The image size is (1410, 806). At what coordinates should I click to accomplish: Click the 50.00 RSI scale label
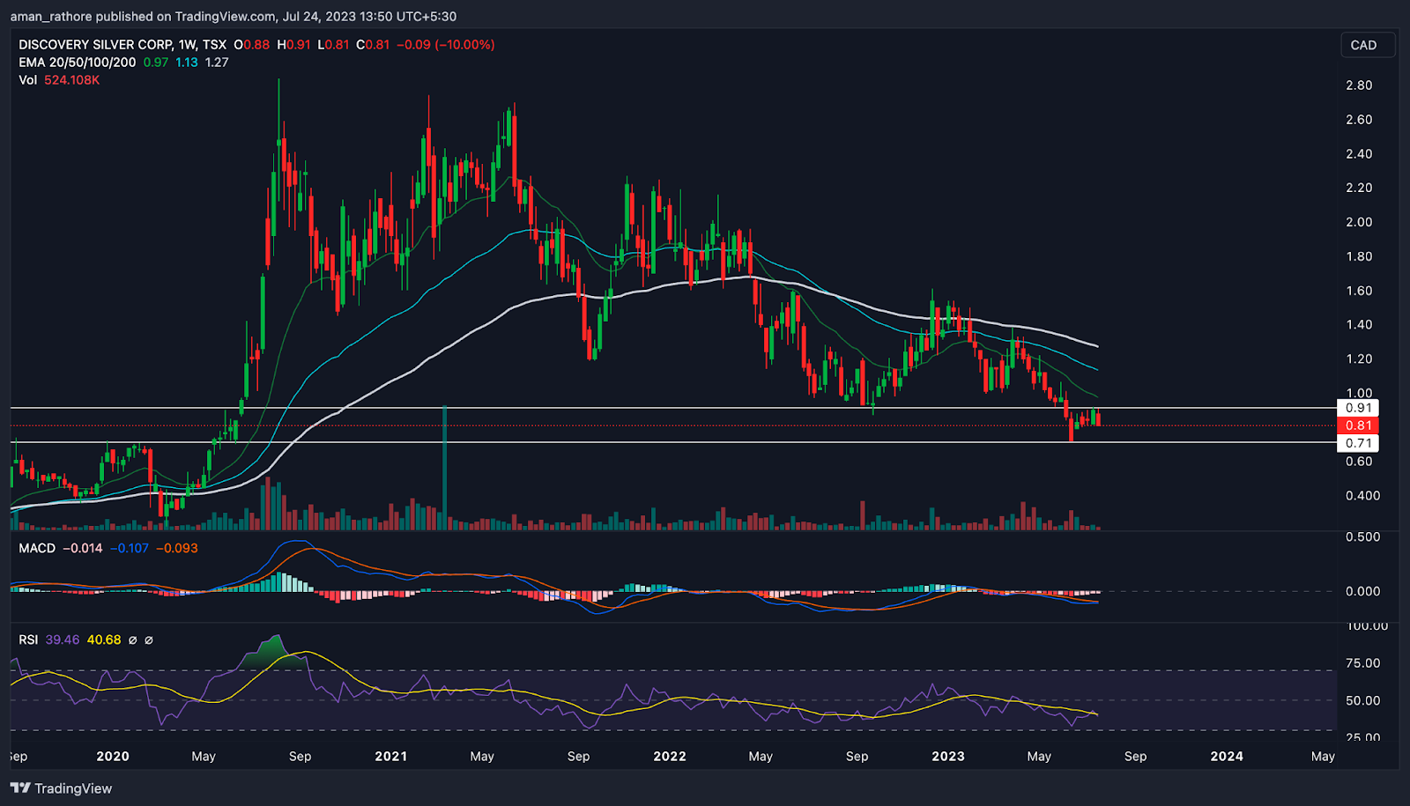pyautogui.click(x=1362, y=701)
